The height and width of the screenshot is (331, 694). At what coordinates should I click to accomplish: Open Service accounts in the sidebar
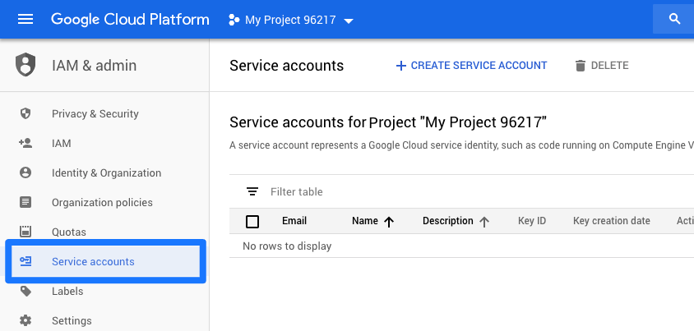(x=93, y=262)
